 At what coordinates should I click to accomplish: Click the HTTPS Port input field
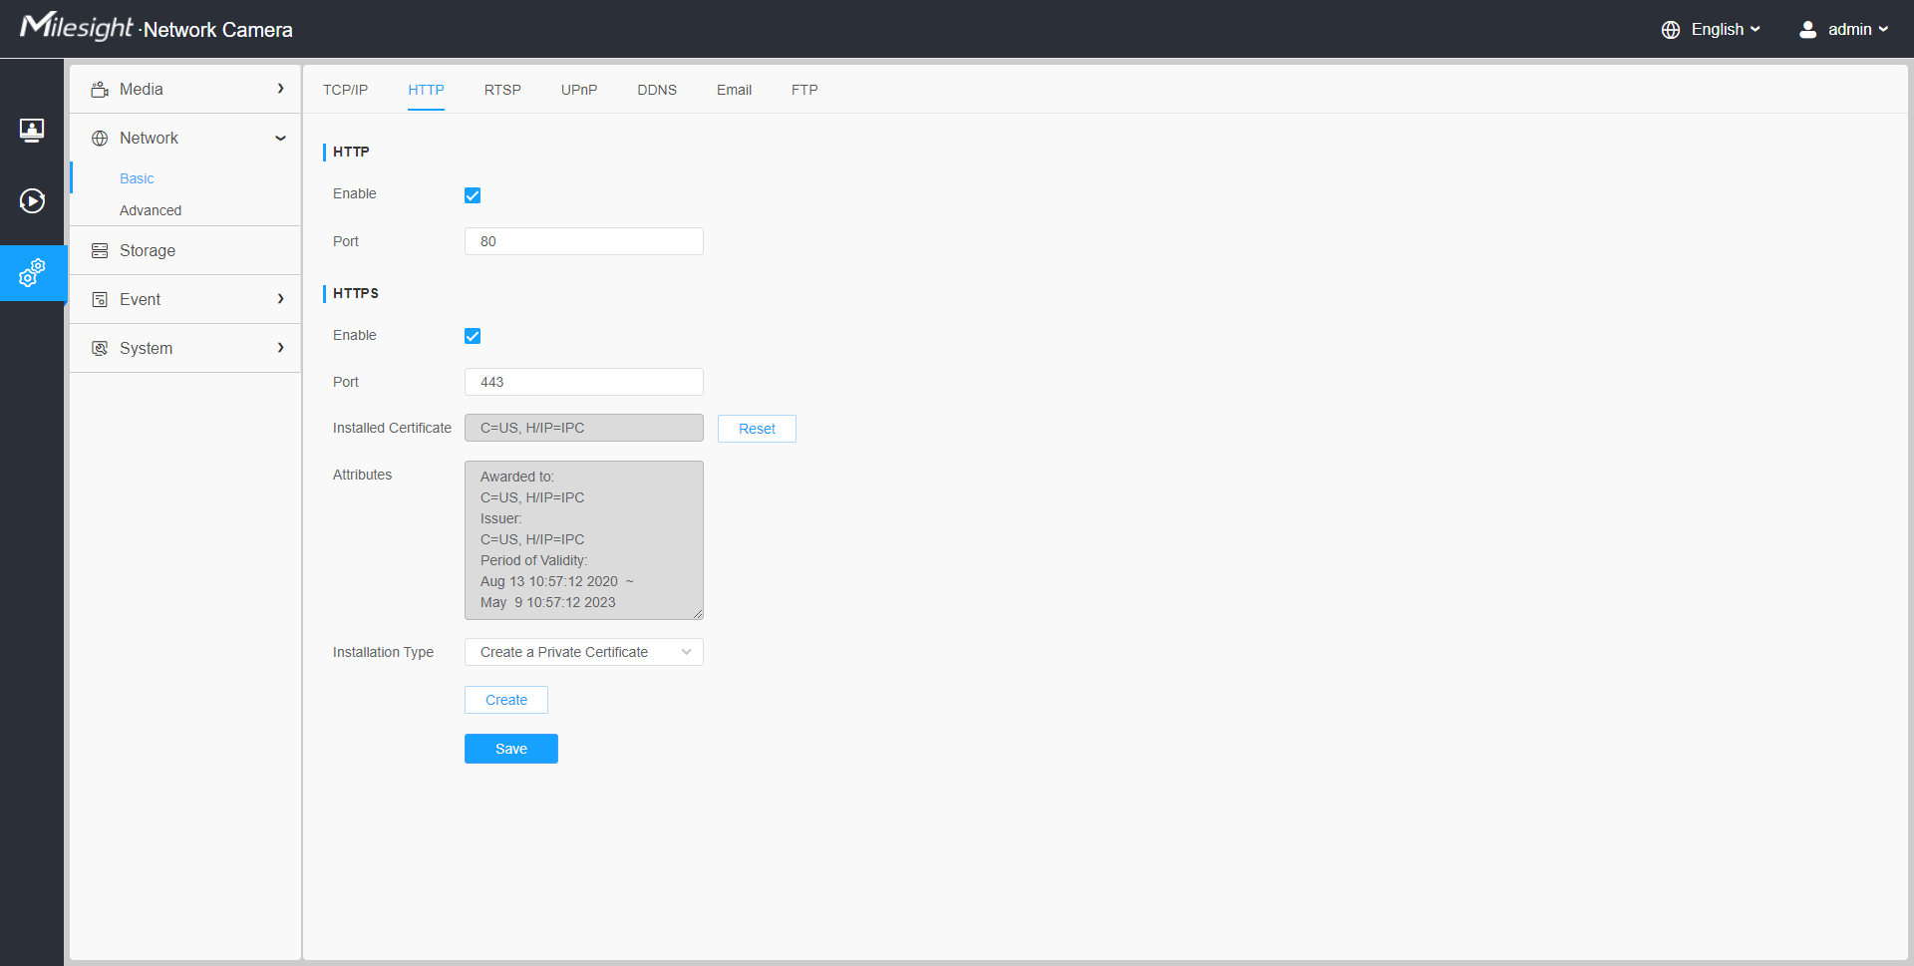pyautogui.click(x=583, y=382)
